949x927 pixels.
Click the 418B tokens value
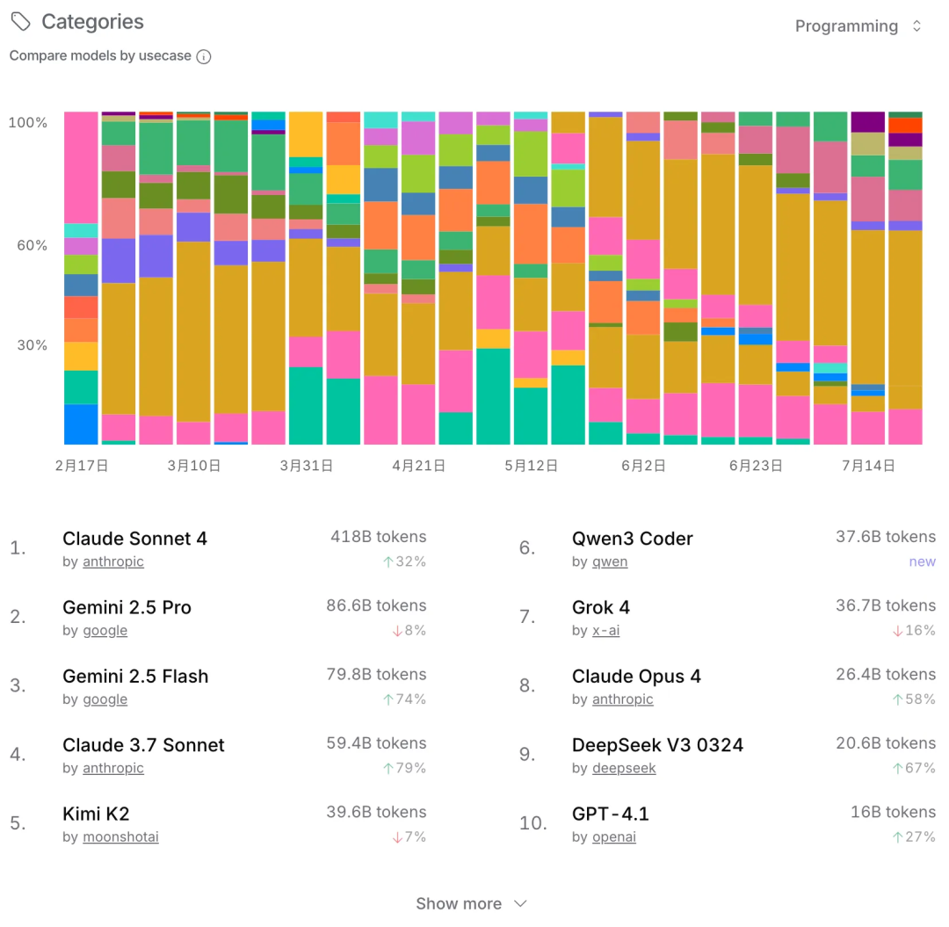378,537
